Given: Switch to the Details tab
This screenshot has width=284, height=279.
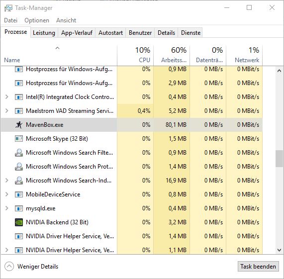Looking at the screenshot, I should pyautogui.click(x=166, y=33).
